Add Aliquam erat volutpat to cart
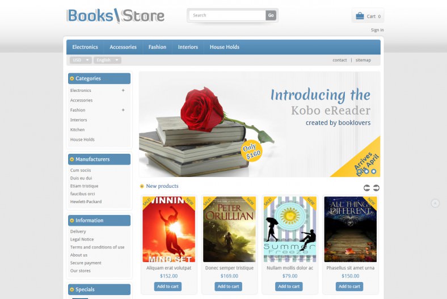 [x=168, y=287]
